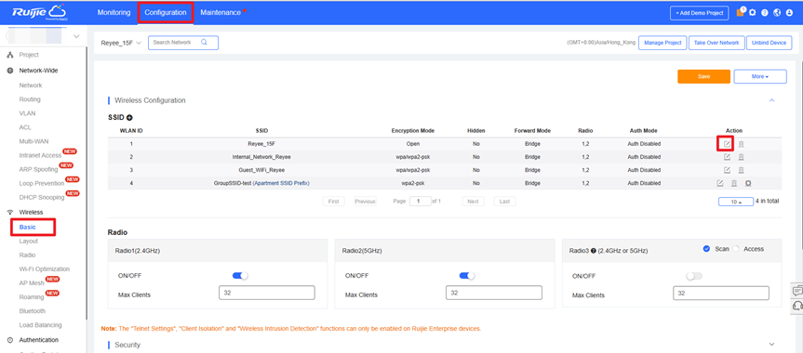
Task: Select the Access radio option for Radio3
Action: (736, 249)
